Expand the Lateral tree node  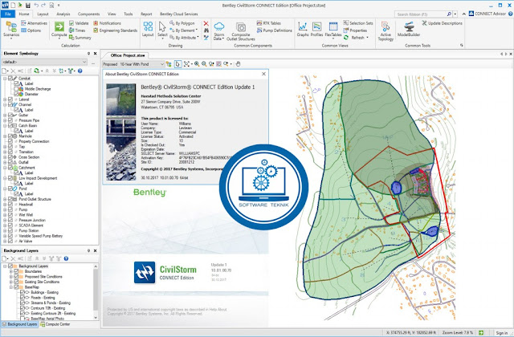coord(5,99)
